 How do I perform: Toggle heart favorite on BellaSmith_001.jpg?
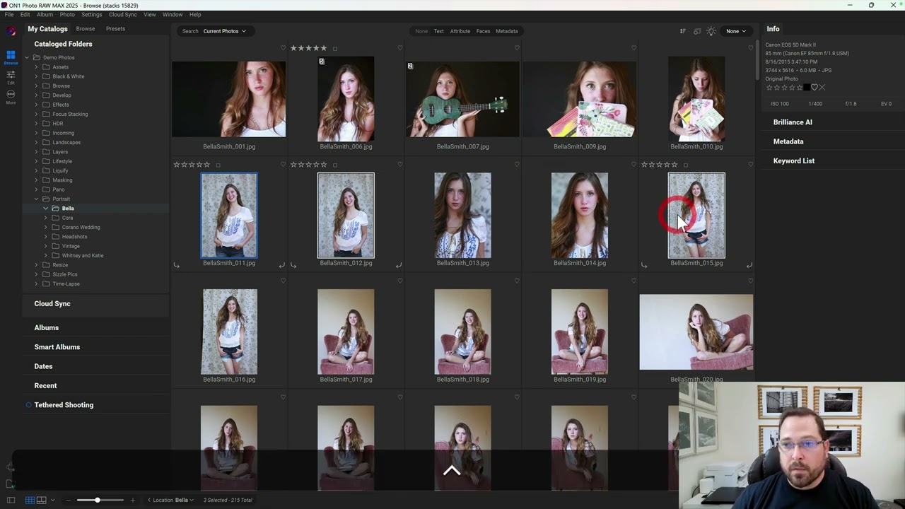click(x=284, y=48)
